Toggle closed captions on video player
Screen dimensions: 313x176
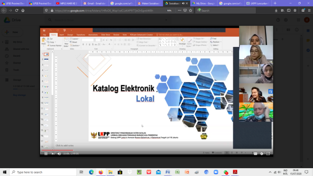[255, 154]
